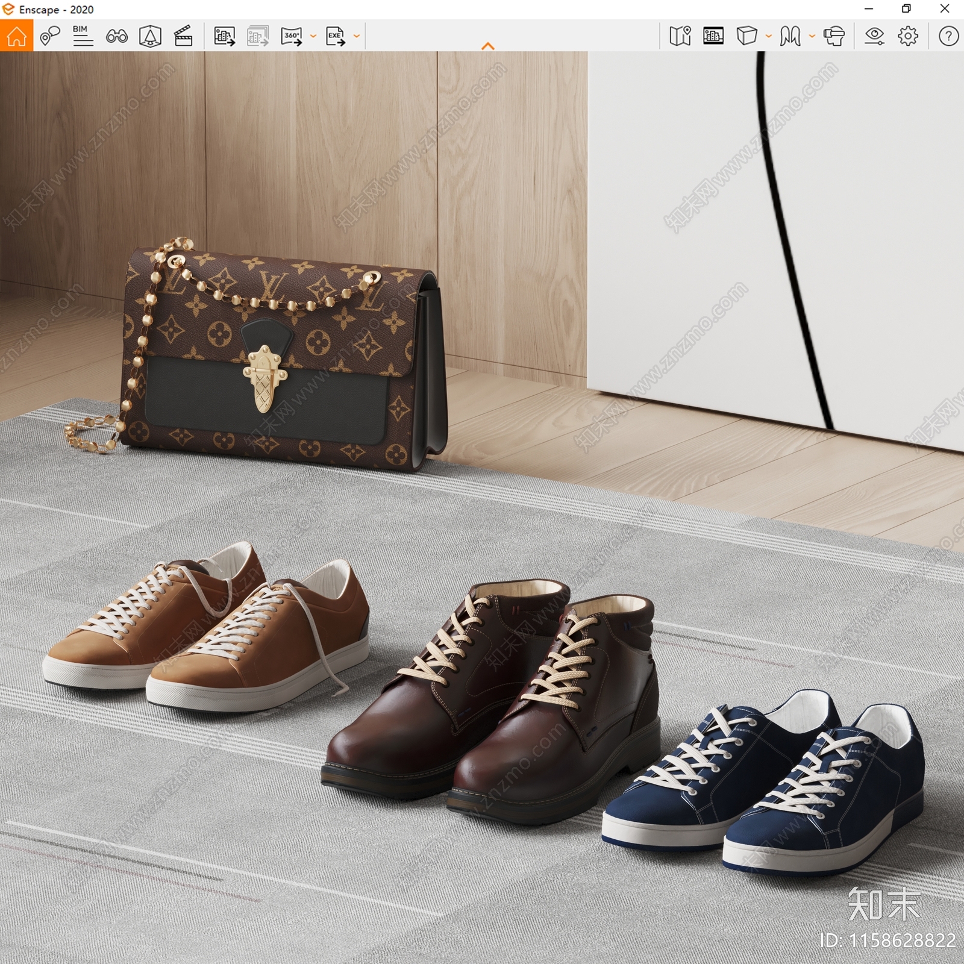The width and height of the screenshot is (964, 964).
Task: Expand the navigation mode dropdown arrow
Action: click(812, 36)
